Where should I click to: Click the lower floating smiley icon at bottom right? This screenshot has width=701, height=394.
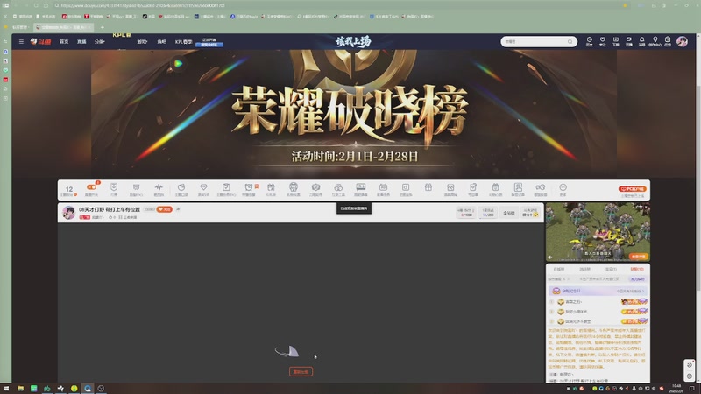pyautogui.click(x=690, y=376)
